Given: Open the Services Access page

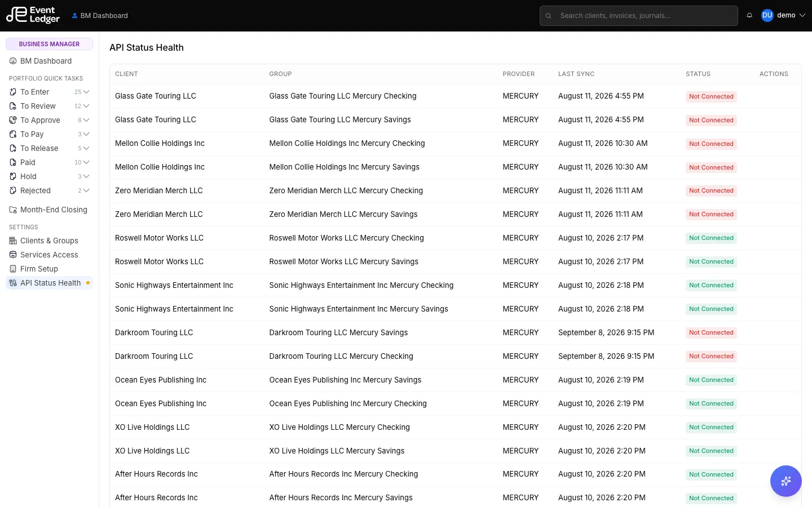Looking at the screenshot, I should [49, 255].
